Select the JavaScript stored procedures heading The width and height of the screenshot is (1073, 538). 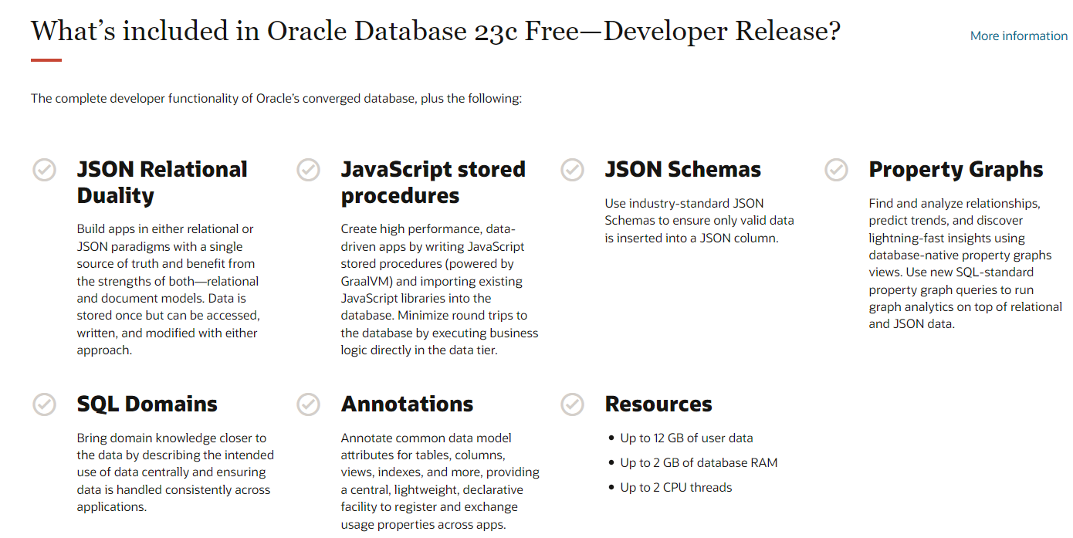point(433,182)
